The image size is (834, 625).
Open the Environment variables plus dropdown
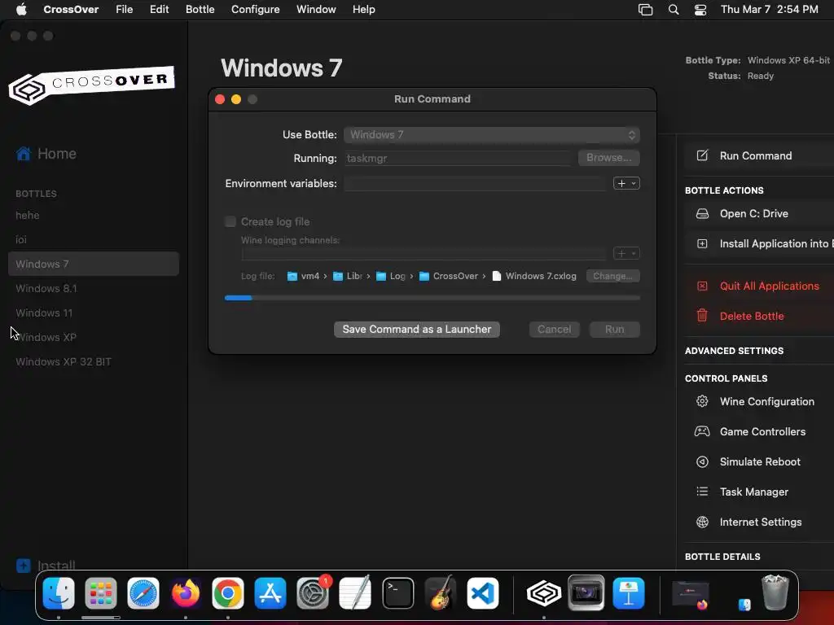pyautogui.click(x=626, y=183)
